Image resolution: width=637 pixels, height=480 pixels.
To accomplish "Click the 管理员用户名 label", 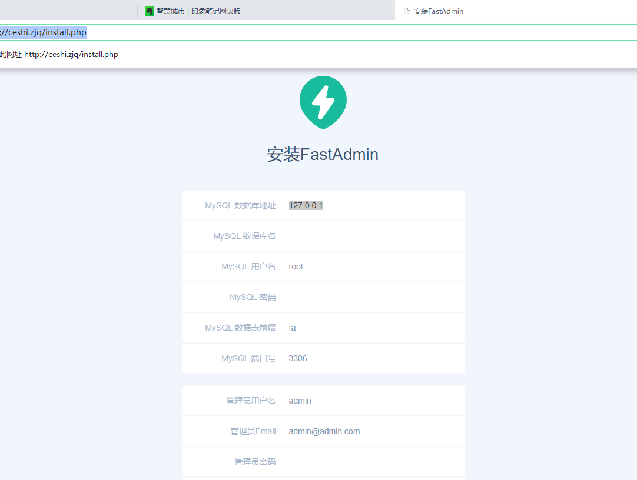I will 251,401.
